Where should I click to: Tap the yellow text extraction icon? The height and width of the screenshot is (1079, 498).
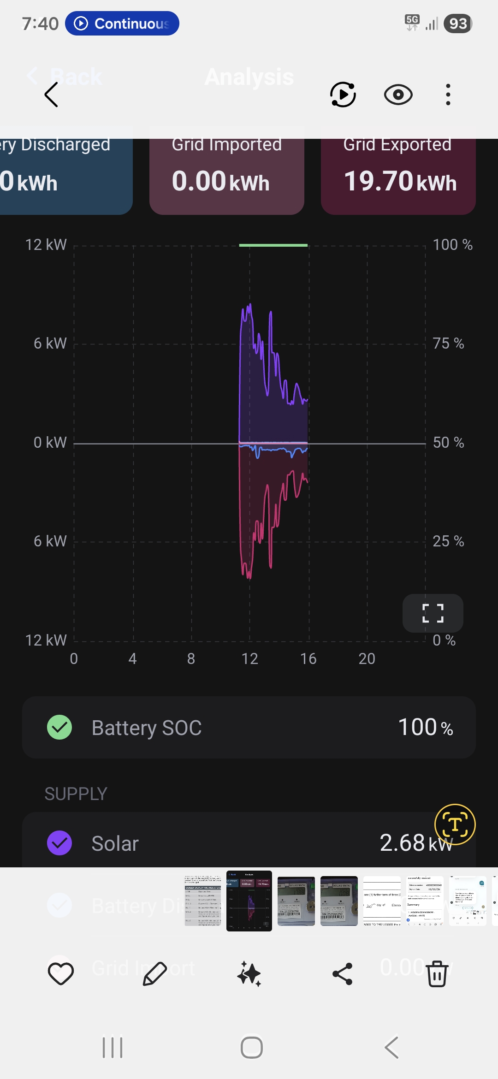click(455, 824)
